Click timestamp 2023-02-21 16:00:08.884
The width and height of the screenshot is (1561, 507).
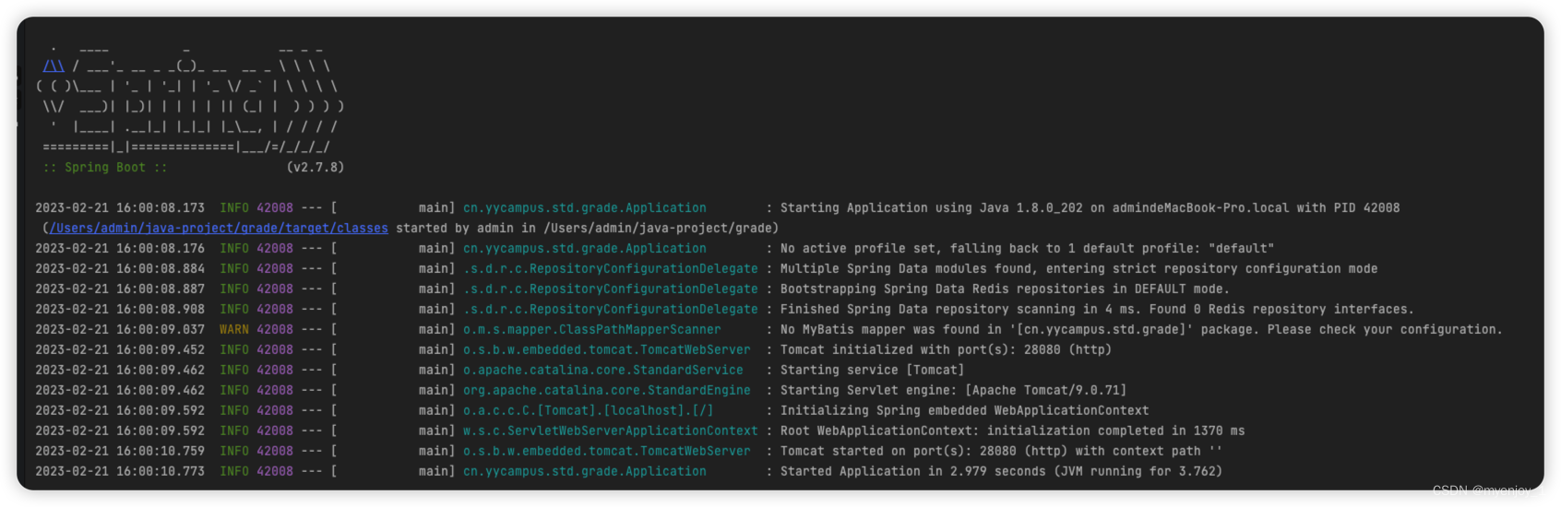coord(120,268)
